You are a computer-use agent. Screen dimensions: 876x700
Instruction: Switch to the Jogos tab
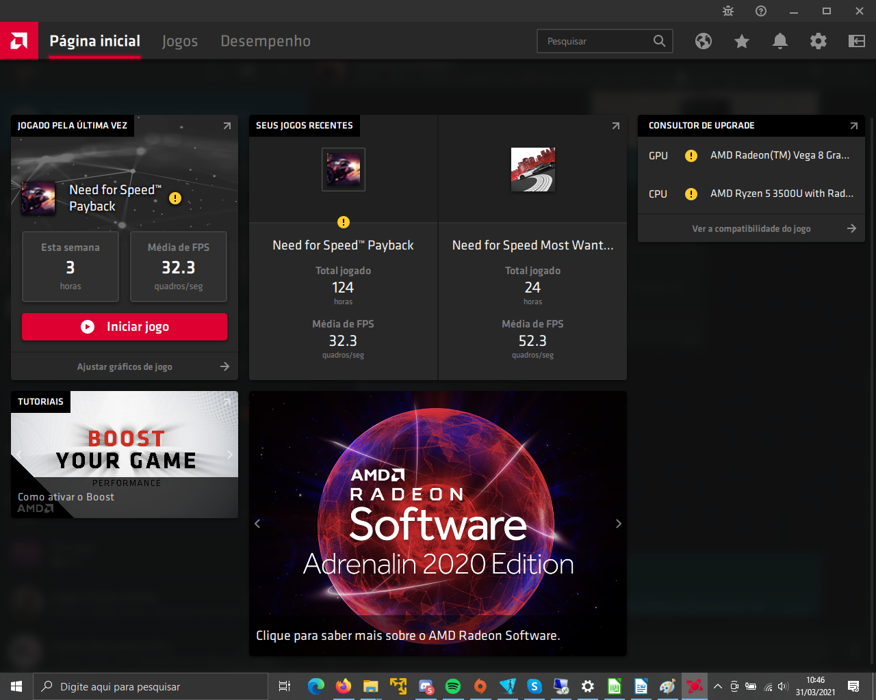click(x=180, y=41)
